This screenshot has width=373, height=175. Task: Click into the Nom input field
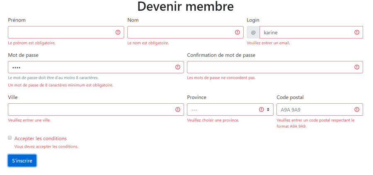pyautogui.click(x=180, y=32)
